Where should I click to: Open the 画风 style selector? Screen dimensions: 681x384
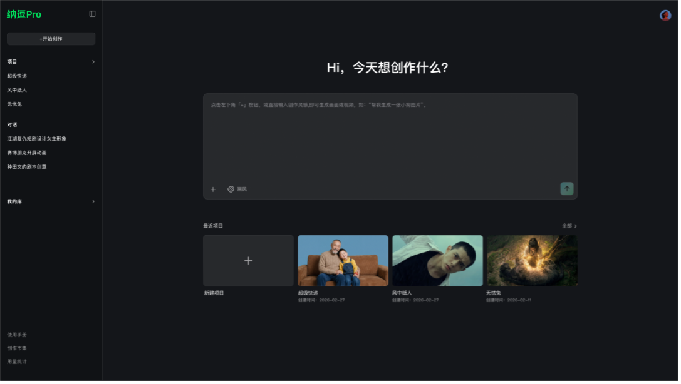[x=237, y=189]
